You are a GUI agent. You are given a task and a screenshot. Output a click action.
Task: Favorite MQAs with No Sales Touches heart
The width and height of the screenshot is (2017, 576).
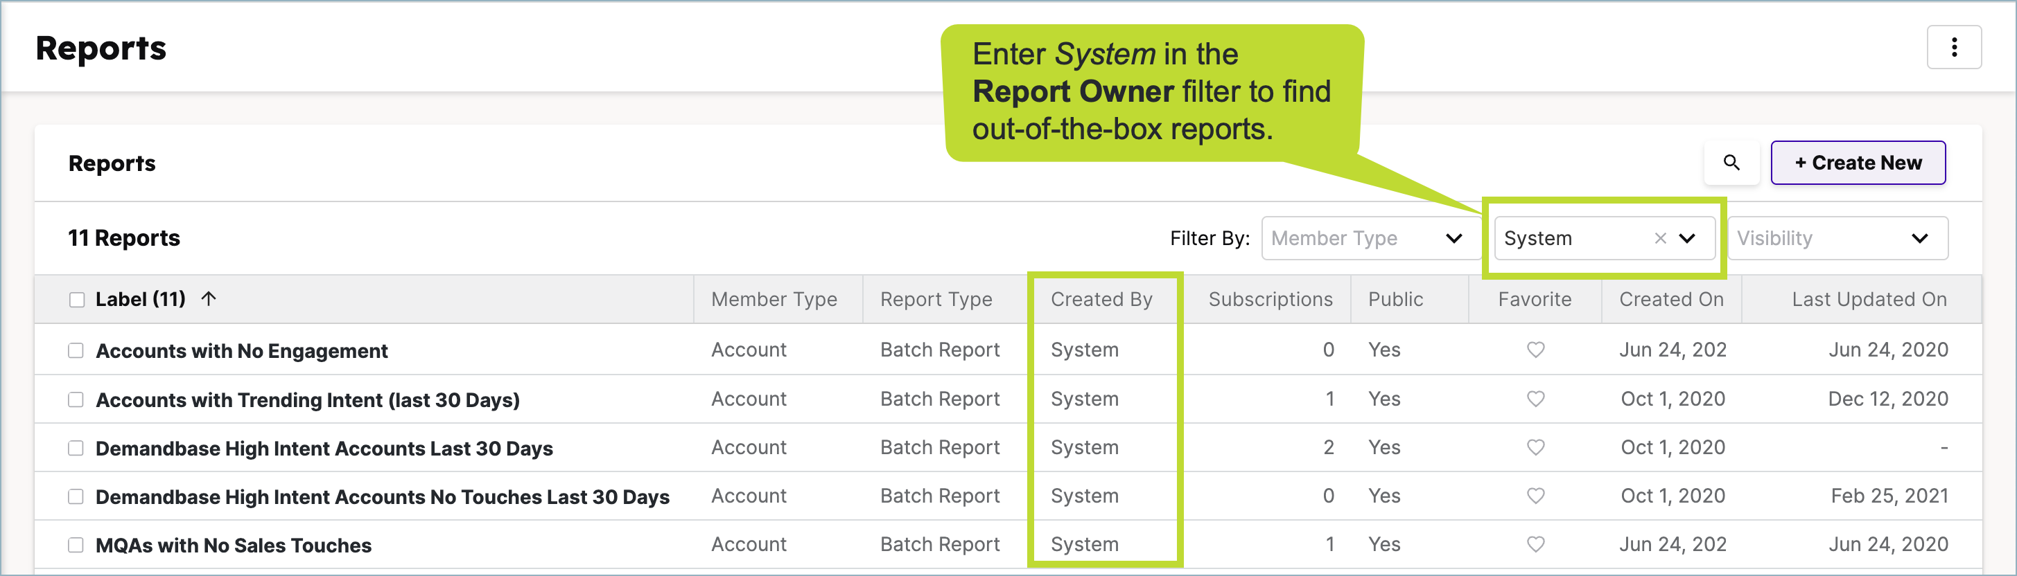tap(1535, 545)
